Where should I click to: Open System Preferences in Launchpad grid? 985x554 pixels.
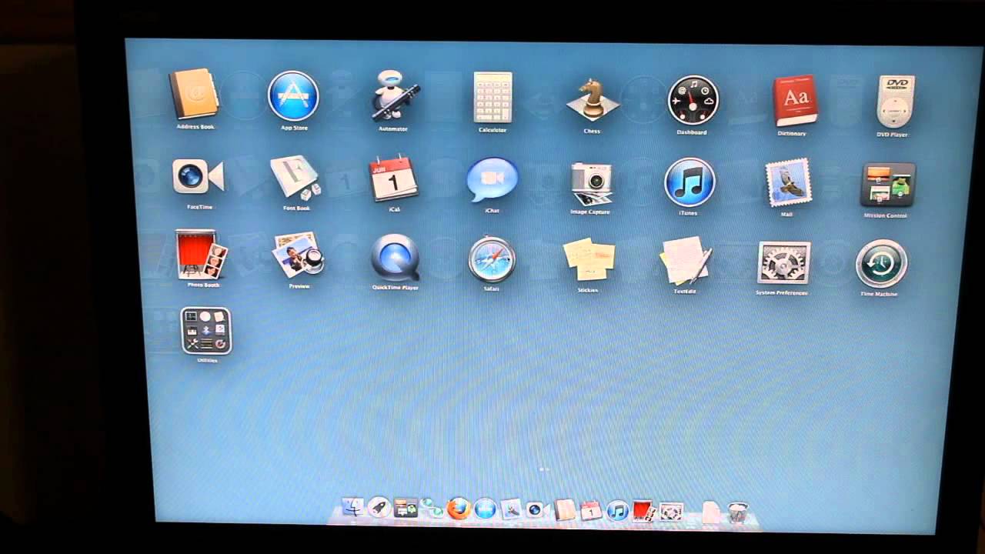click(783, 263)
